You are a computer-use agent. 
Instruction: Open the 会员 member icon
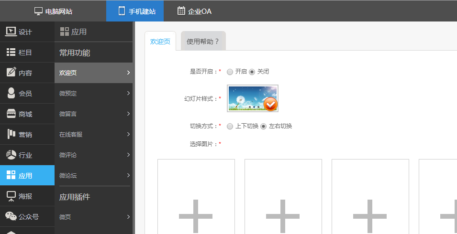tap(11, 93)
